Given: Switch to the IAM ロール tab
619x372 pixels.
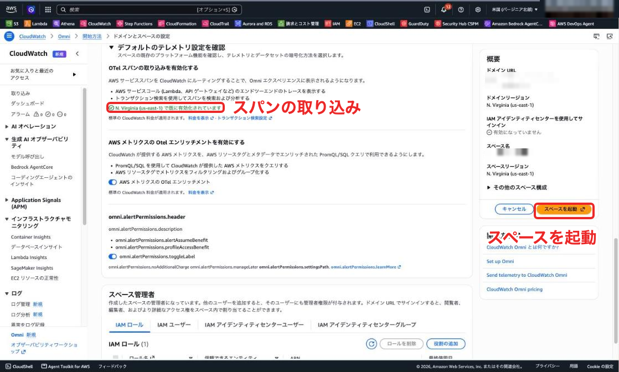Looking at the screenshot, I should pyautogui.click(x=130, y=324).
